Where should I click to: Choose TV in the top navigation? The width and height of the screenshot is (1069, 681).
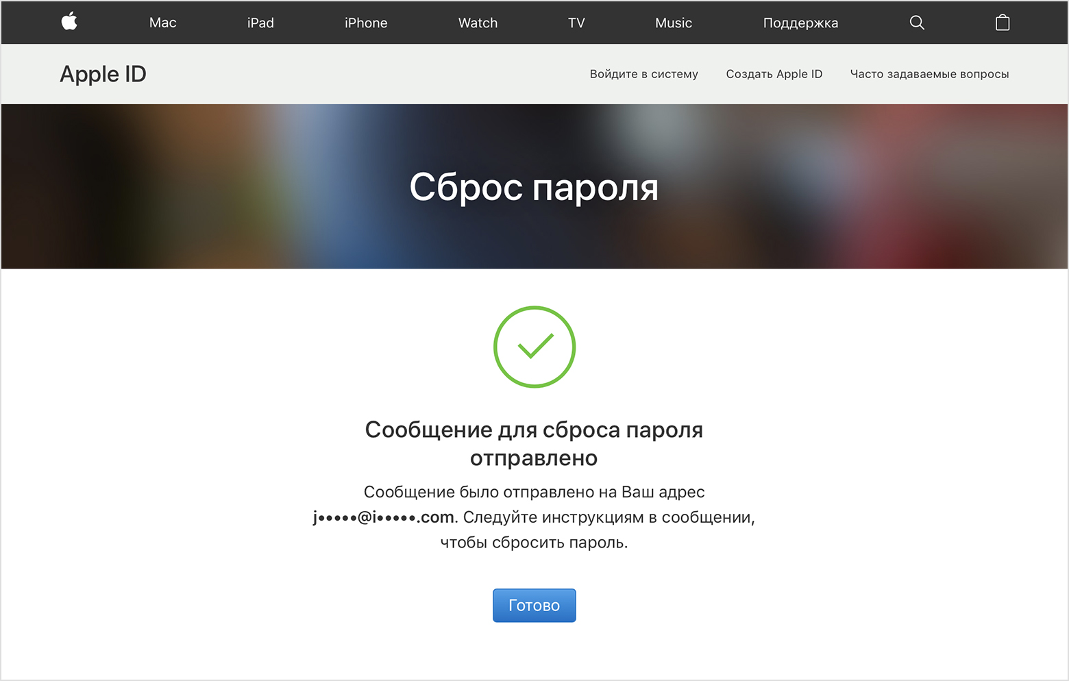tap(576, 23)
